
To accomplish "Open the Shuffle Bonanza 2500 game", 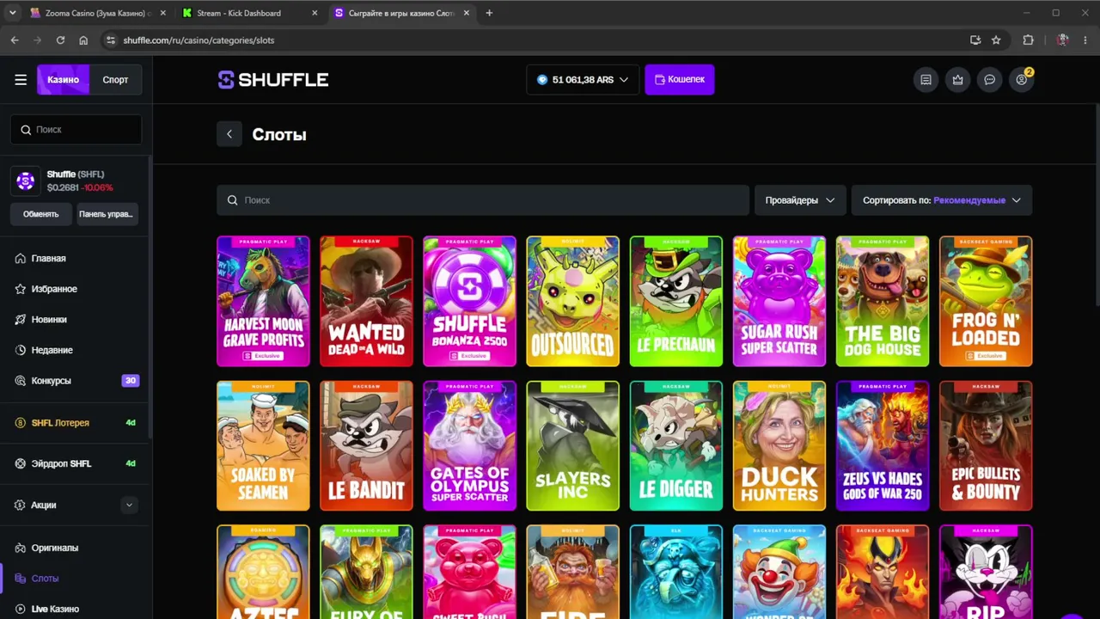I will [469, 301].
